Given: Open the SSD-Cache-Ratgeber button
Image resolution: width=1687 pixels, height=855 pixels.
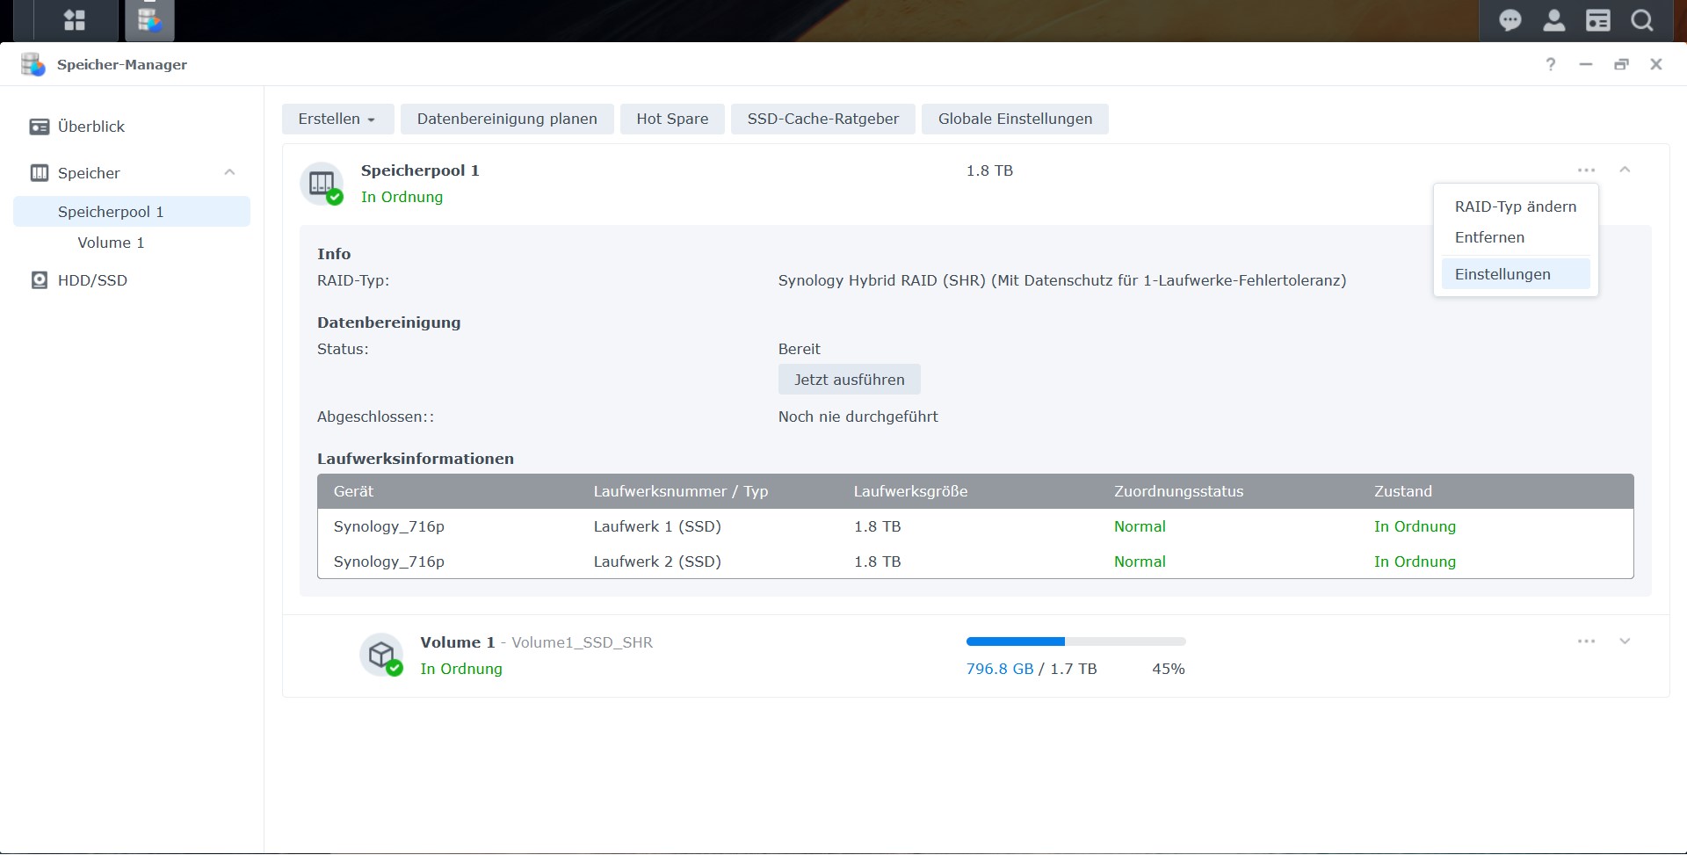Looking at the screenshot, I should (823, 120).
